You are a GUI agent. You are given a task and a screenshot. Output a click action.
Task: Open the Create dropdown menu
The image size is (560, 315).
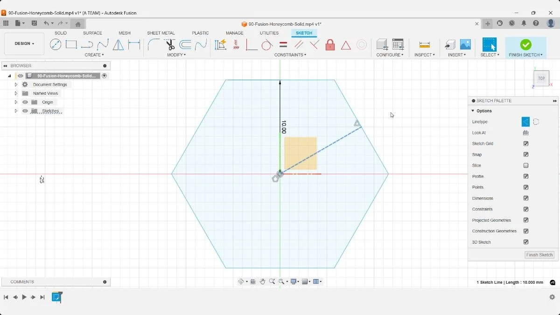[94, 55]
